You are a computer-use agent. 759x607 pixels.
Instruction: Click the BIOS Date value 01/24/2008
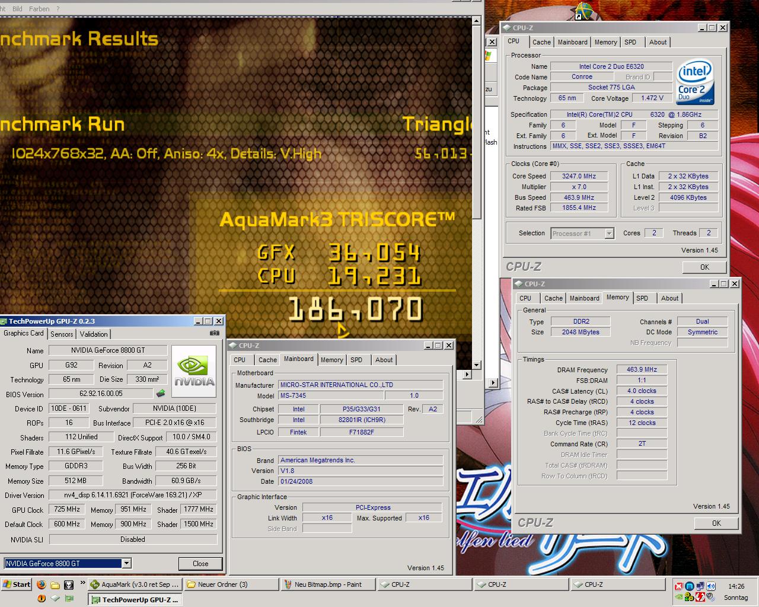click(361, 481)
